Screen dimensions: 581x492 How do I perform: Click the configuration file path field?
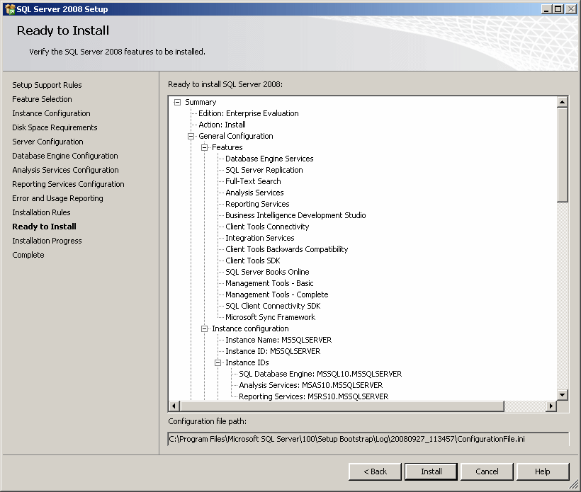click(368, 439)
